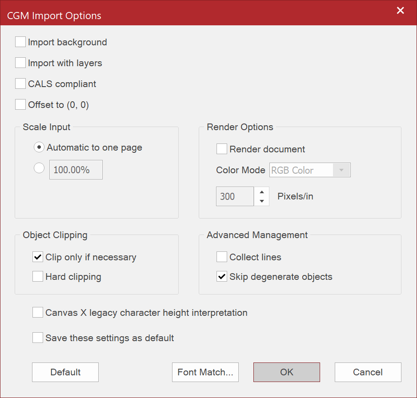This screenshot has width=417, height=398.
Task: Open the Font Match dialog
Action: pyautogui.click(x=205, y=372)
